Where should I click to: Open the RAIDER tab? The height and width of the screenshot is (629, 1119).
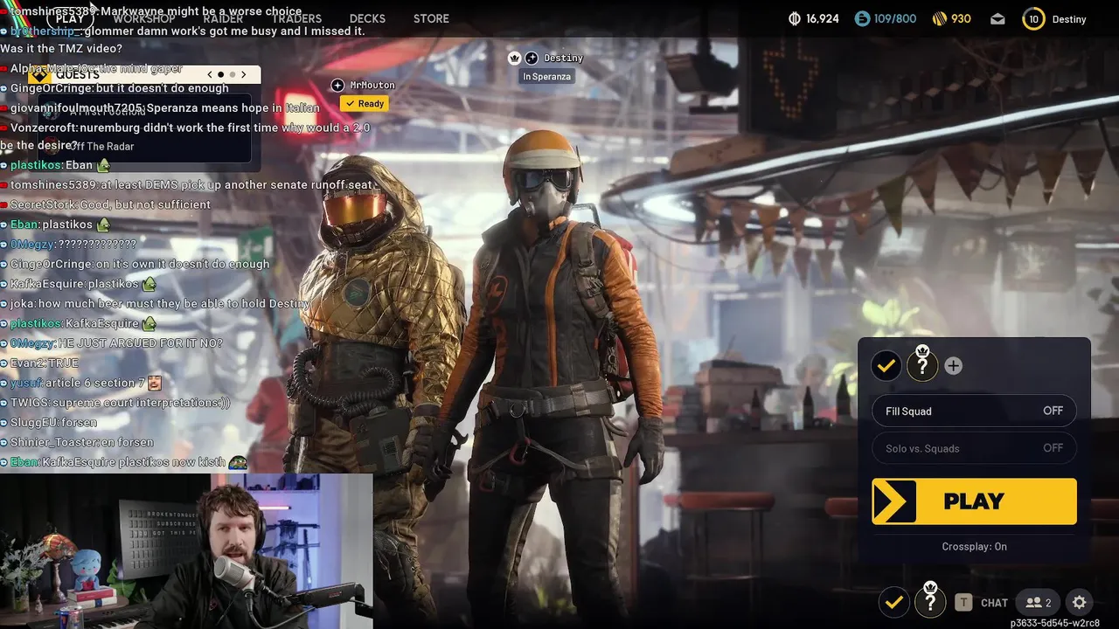pos(223,18)
